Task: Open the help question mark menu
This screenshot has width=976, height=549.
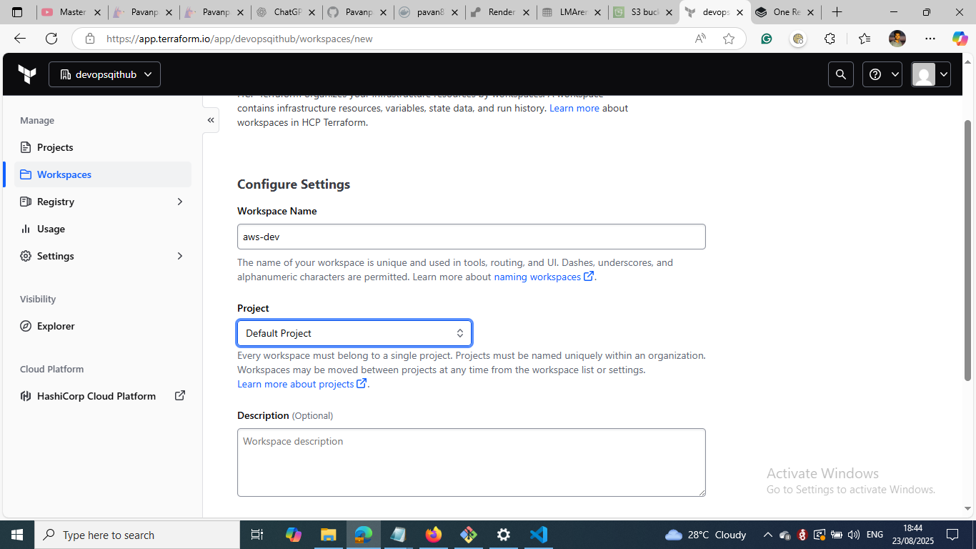Action: pyautogui.click(x=882, y=74)
